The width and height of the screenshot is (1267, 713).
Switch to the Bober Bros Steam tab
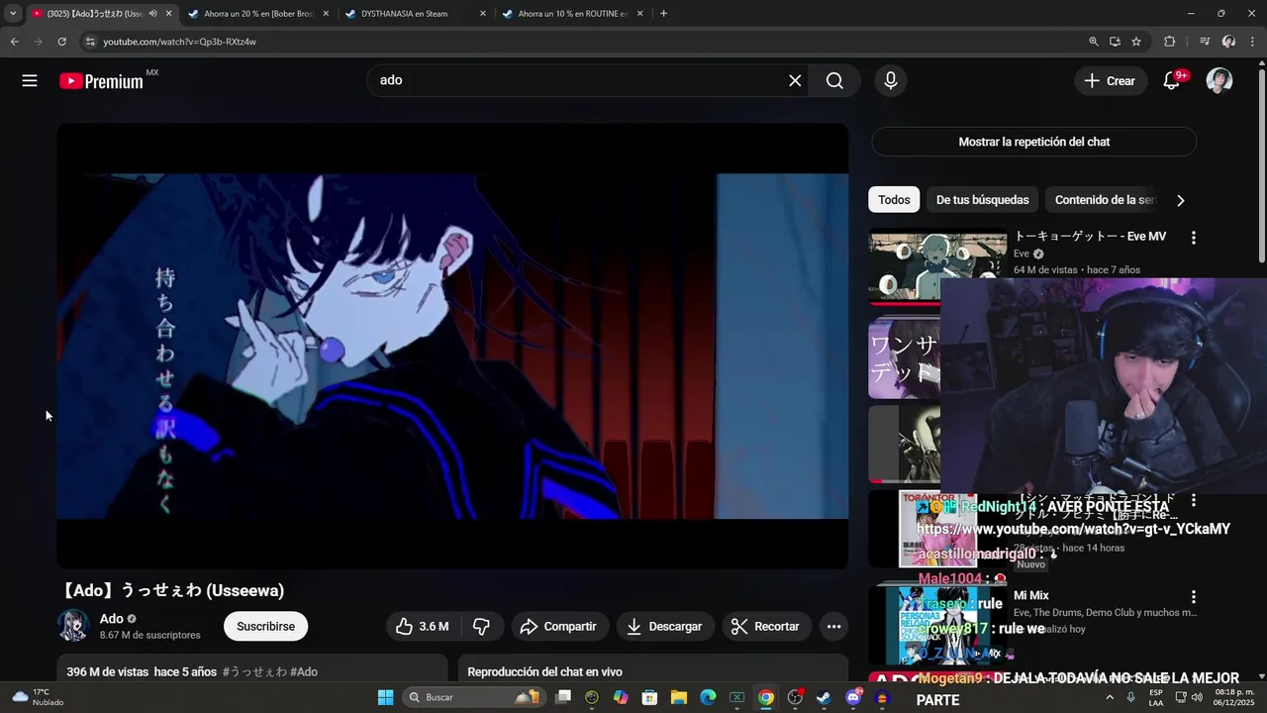click(x=257, y=14)
